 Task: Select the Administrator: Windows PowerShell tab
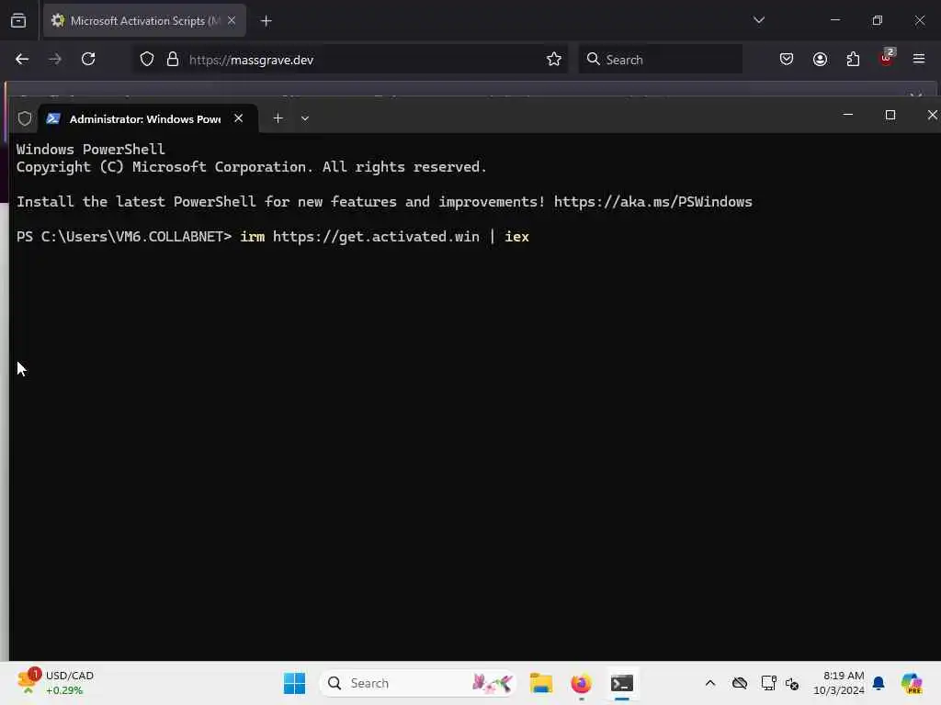coord(148,118)
